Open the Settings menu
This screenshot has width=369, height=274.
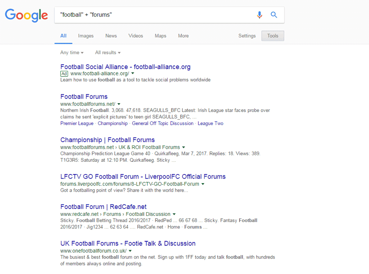pyautogui.click(x=247, y=36)
